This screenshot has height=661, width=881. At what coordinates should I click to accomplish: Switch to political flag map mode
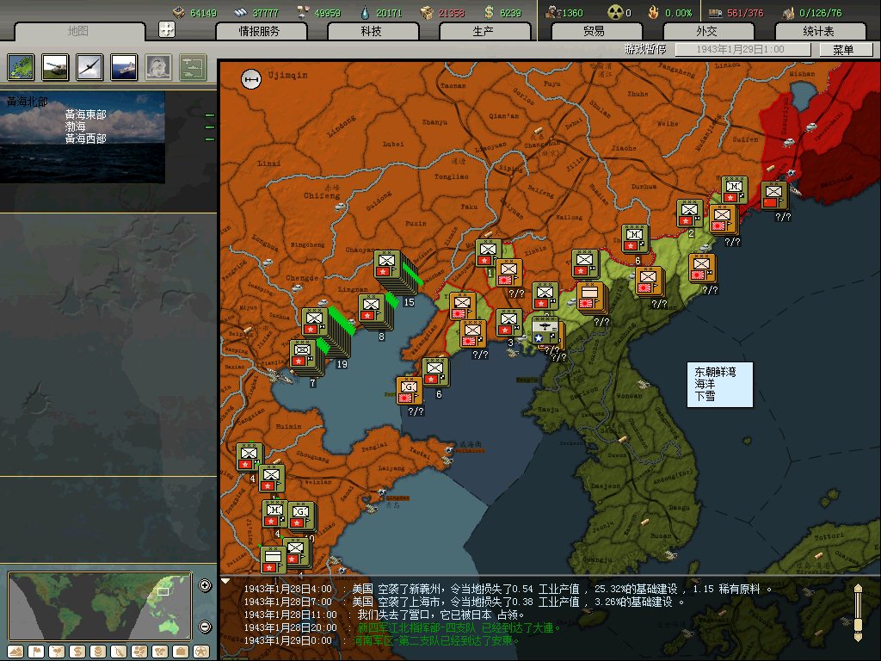tap(36, 651)
